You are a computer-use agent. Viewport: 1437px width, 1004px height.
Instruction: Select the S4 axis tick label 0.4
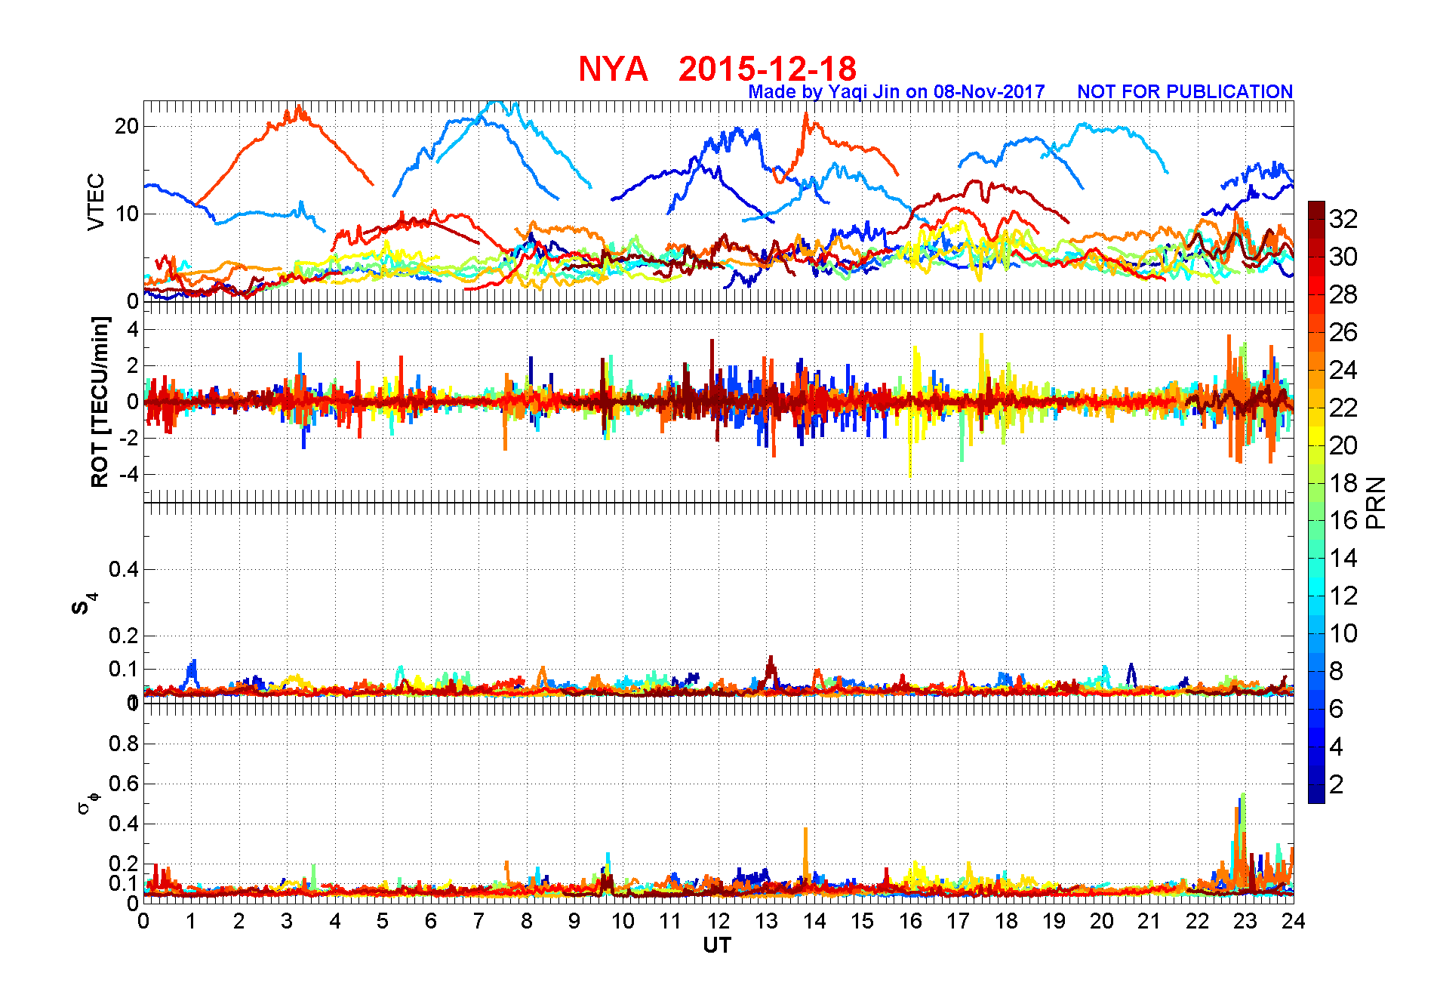click(x=124, y=569)
